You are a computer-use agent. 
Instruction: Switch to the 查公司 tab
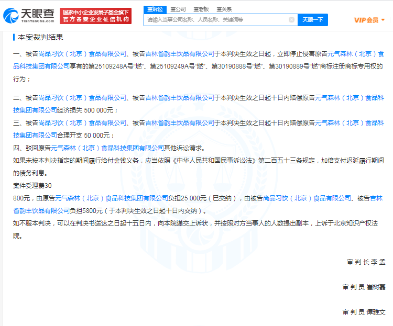tap(178, 9)
